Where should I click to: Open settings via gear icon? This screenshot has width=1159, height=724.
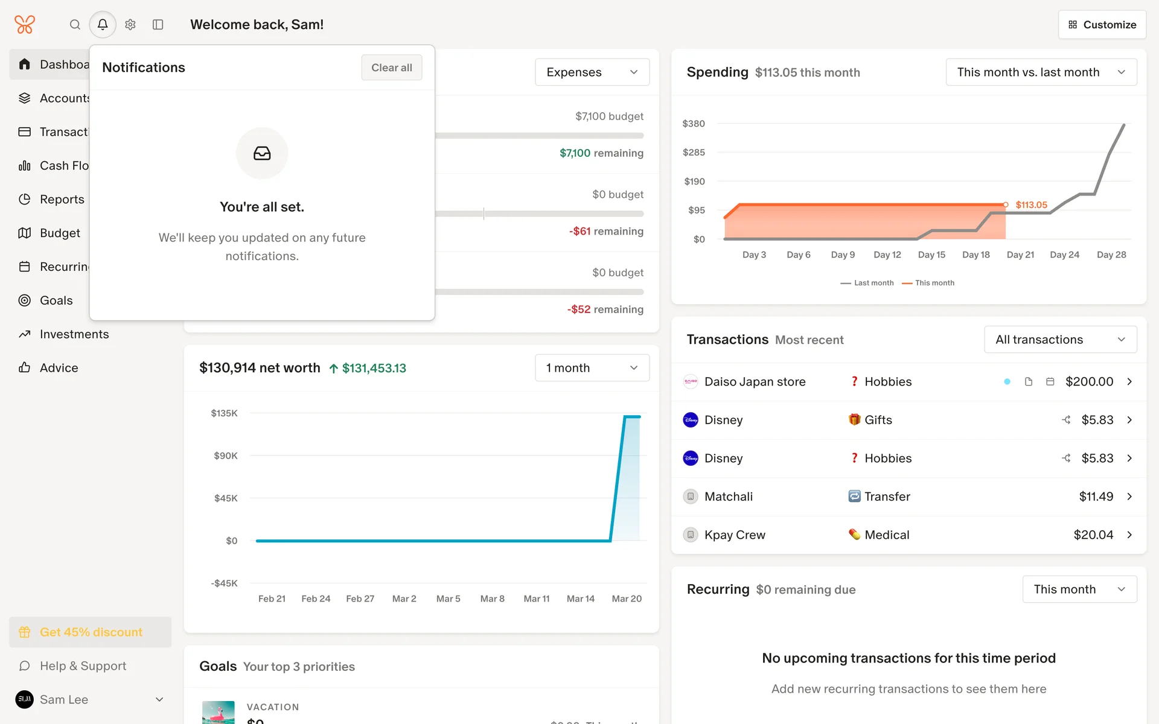(130, 25)
